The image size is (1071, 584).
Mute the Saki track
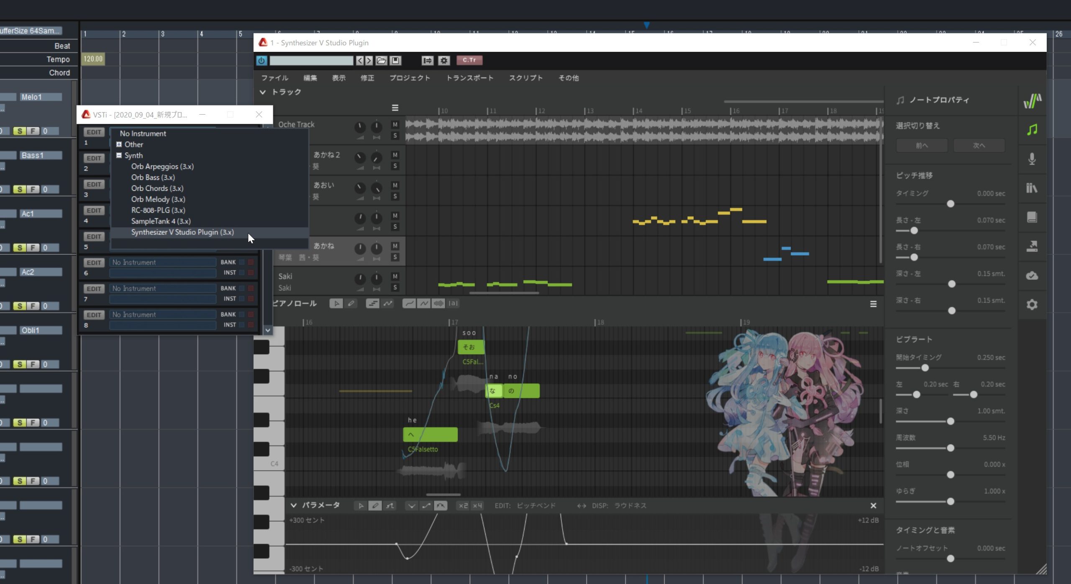pos(395,277)
